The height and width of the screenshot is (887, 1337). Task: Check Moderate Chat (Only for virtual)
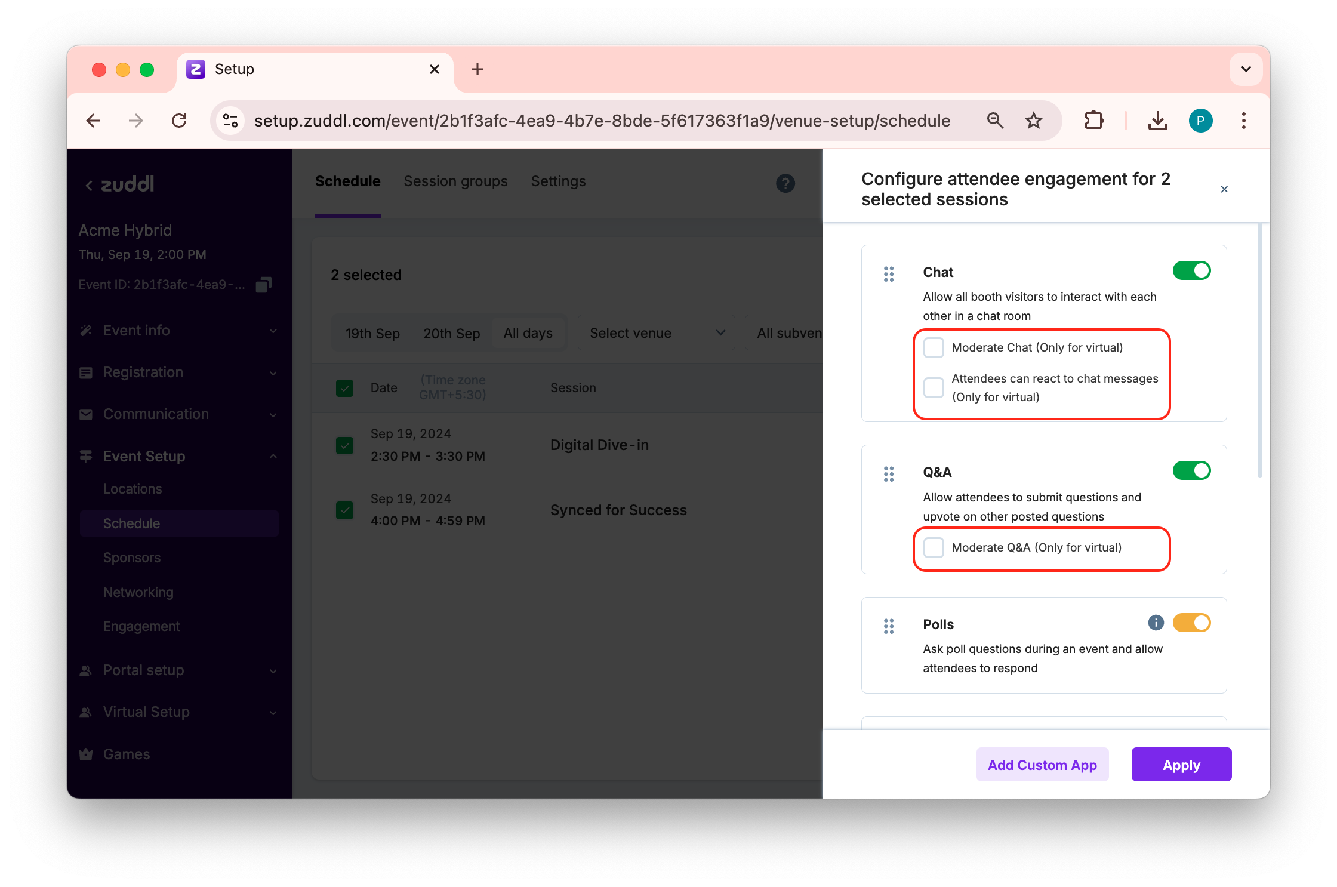point(934,347)
